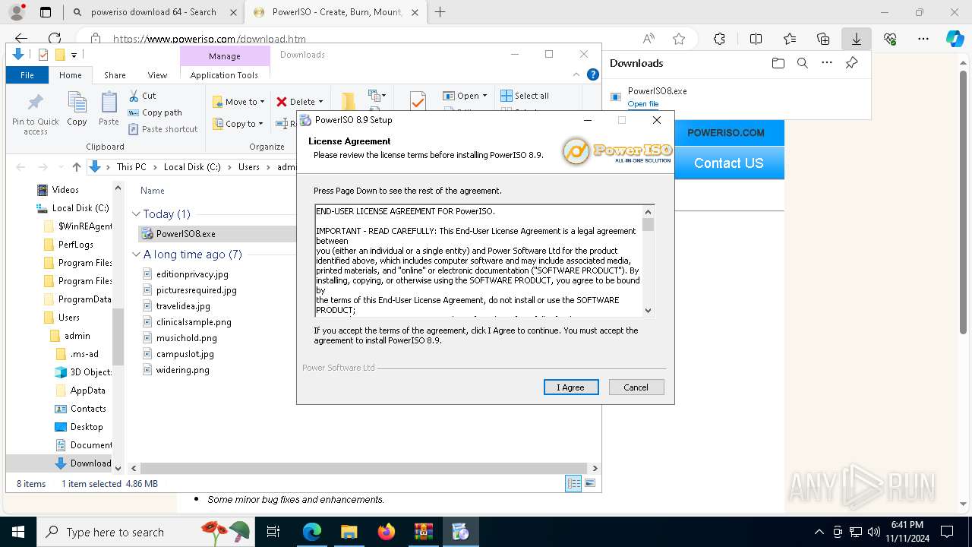The height and width of the screenshot is (547, 972).
Task: Select editionprivacy.jpg file
Action: click(x=192, y=274)
